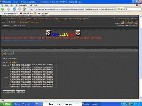
Task: Click the Raspundeti reply button
Action: pyautogui.click(x=9, y=92)
